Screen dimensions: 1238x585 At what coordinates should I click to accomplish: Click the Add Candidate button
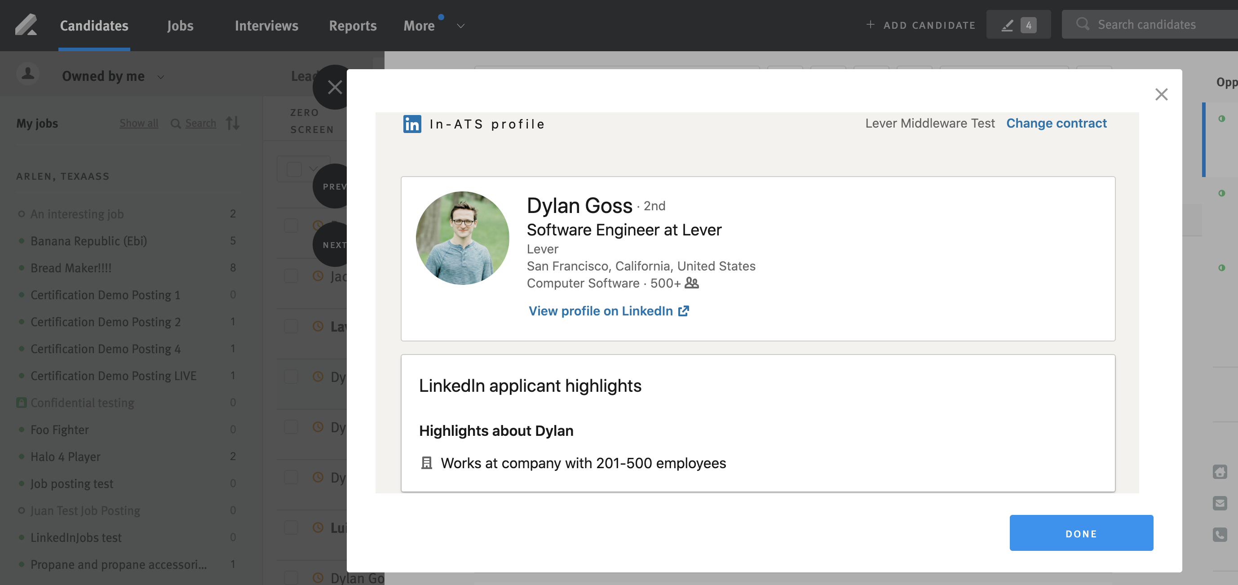click(x=920, y=25)
